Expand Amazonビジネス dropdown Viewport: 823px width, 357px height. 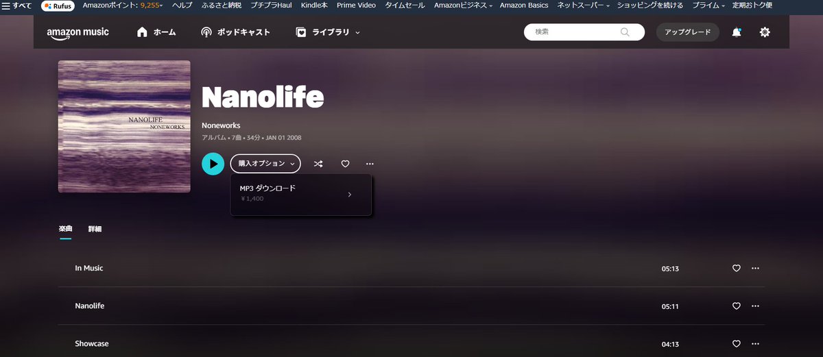pos(463,5)
